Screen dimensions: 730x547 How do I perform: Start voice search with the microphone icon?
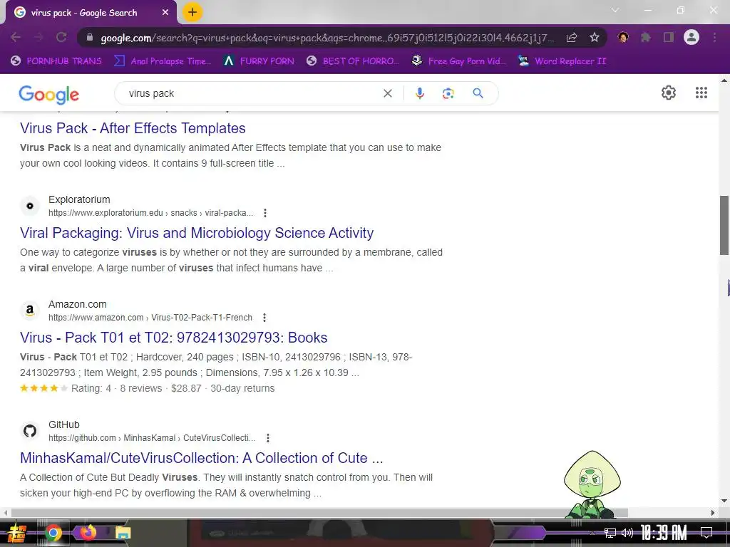pos(419,93)
